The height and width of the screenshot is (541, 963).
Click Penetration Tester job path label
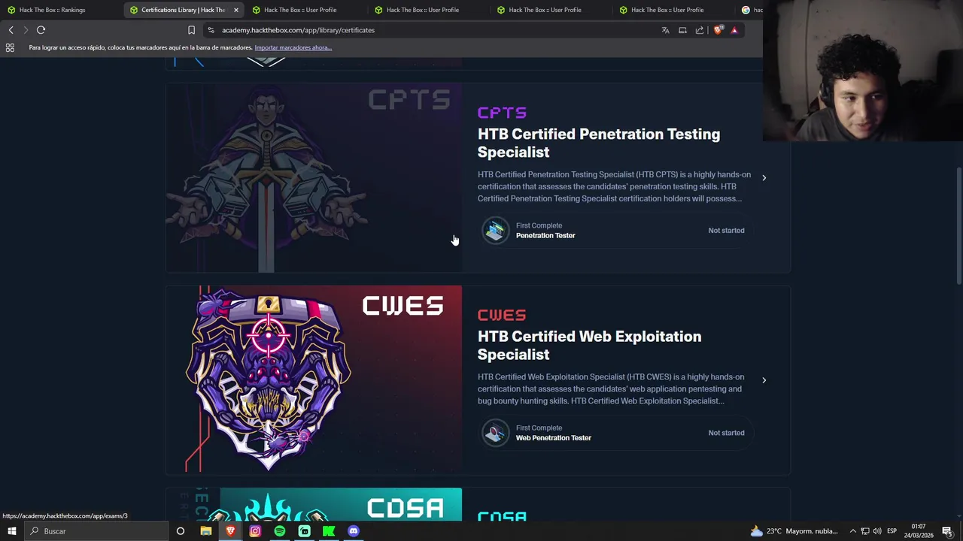[545, 235]
